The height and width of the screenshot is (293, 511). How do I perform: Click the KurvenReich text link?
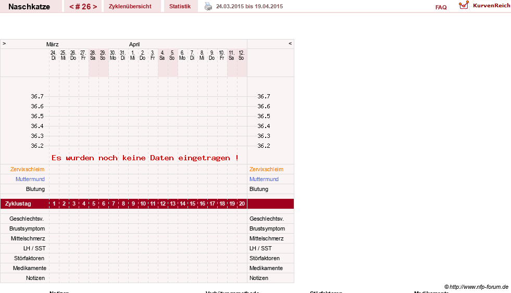point(491,6)
